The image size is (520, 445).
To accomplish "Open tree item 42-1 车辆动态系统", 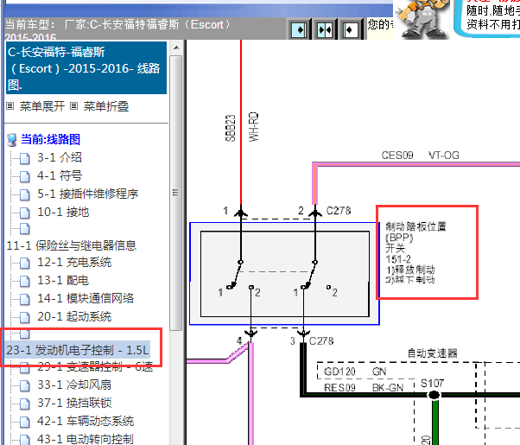I will click(86, 421).
